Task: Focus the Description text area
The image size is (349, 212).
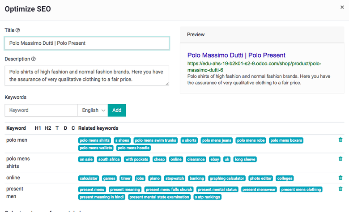Action: [87, 76]
